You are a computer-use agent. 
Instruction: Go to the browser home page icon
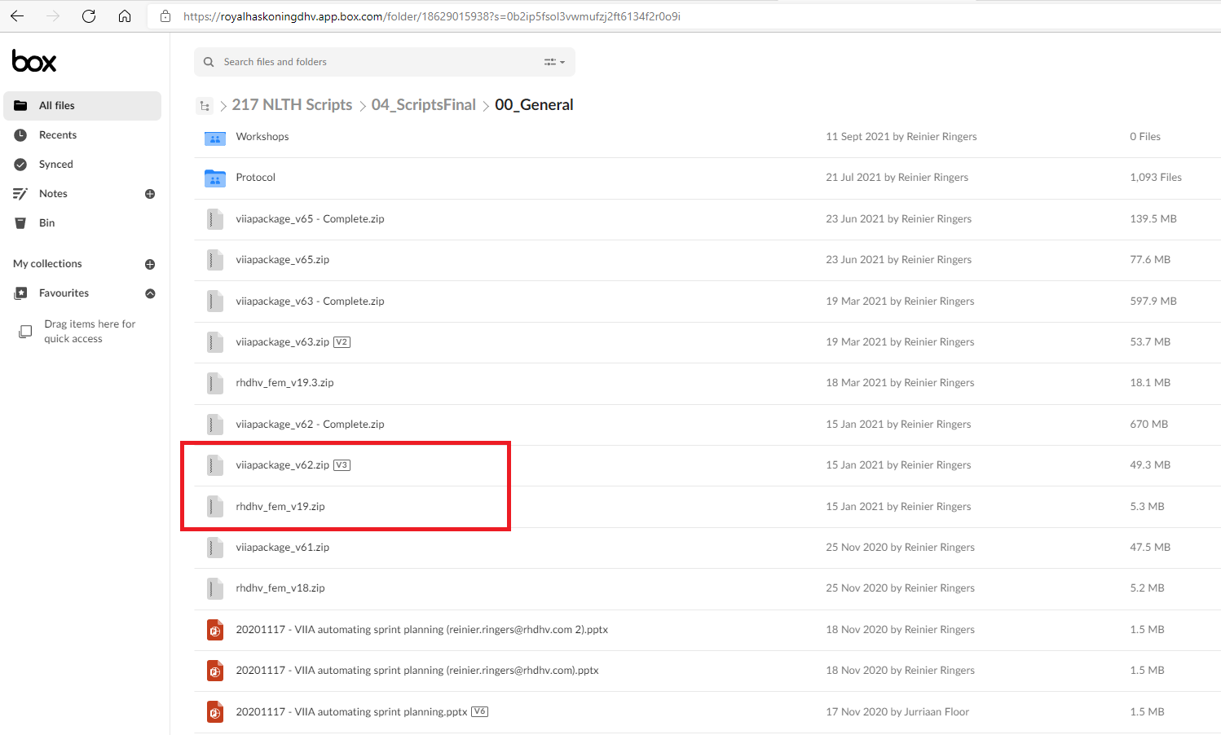pos(125,16)
